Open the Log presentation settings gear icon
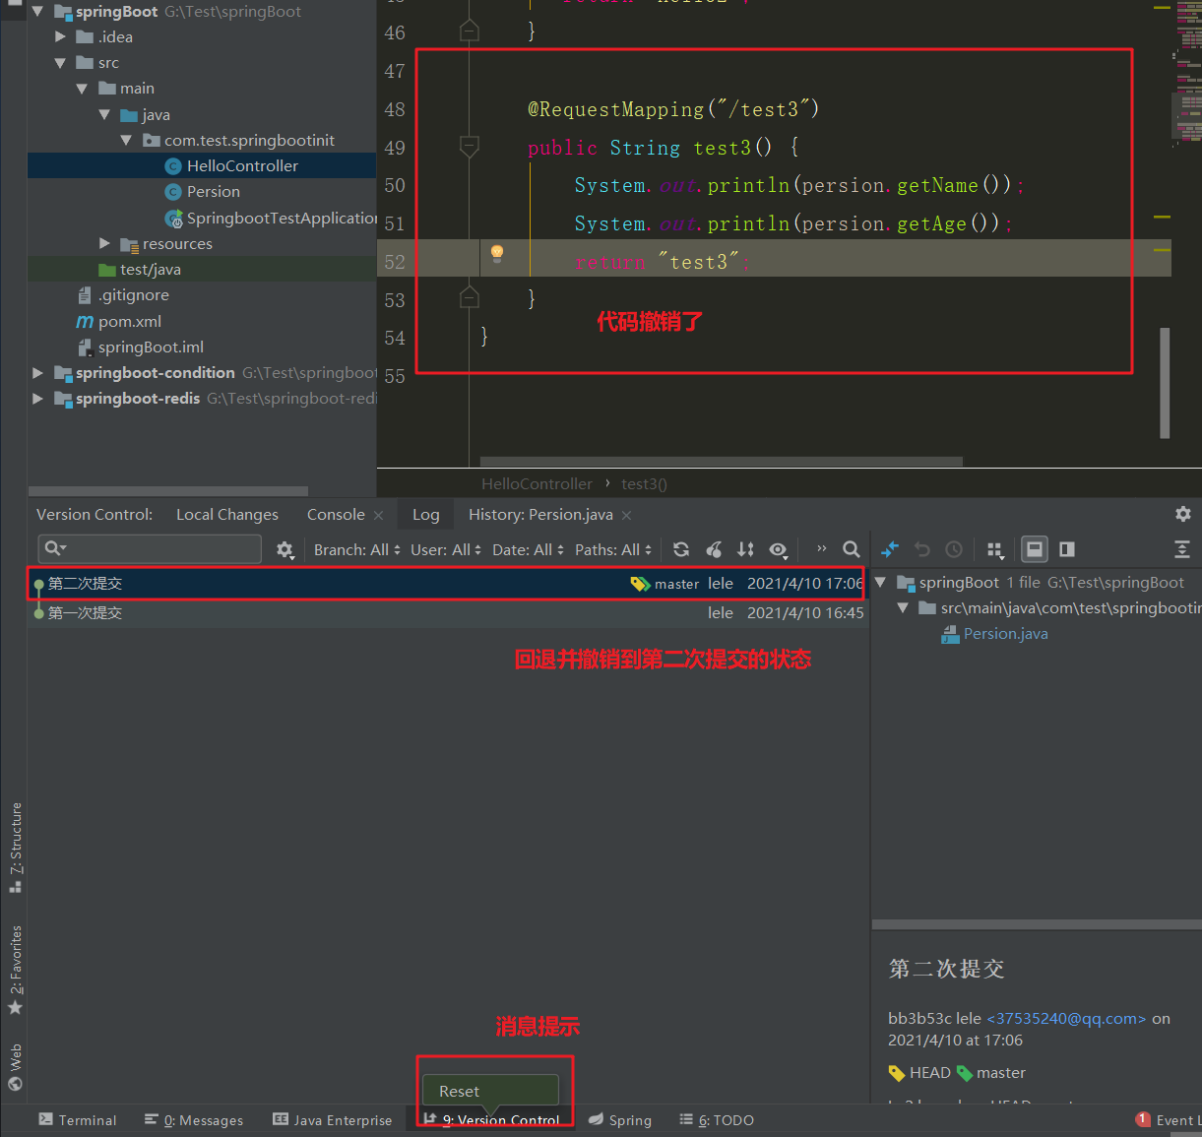 (996, 549)
